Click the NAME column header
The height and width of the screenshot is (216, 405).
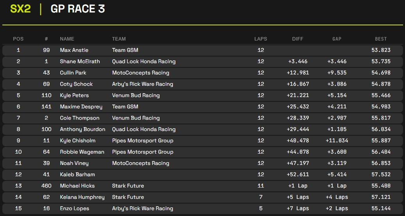[67, 39]
